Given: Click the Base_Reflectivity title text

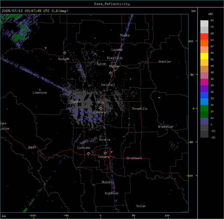Looking at the screenshot, I should (x=112, y=4).
